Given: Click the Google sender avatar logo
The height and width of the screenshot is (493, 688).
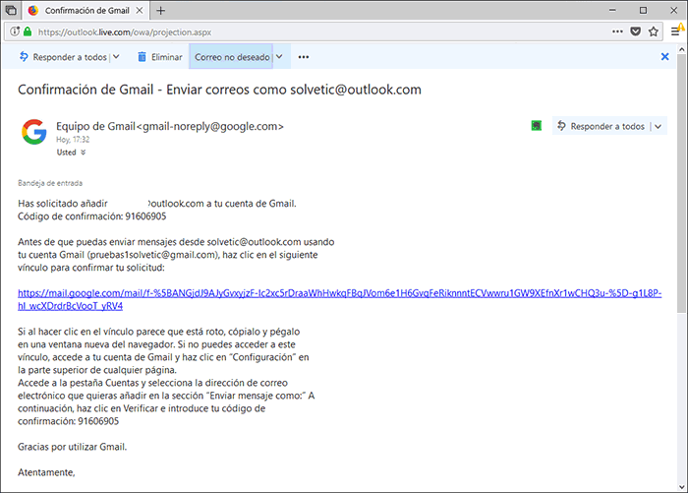Looking at the screenshot, I should (x=34, y=132).
